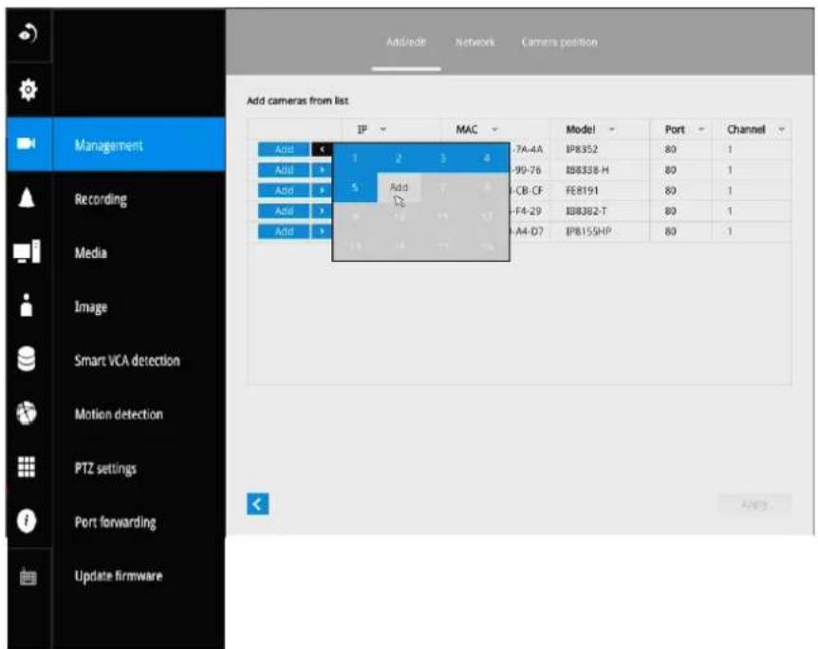Click the Model column header
This screenshot has height=649, width=818.
click(x=580, y=129)
